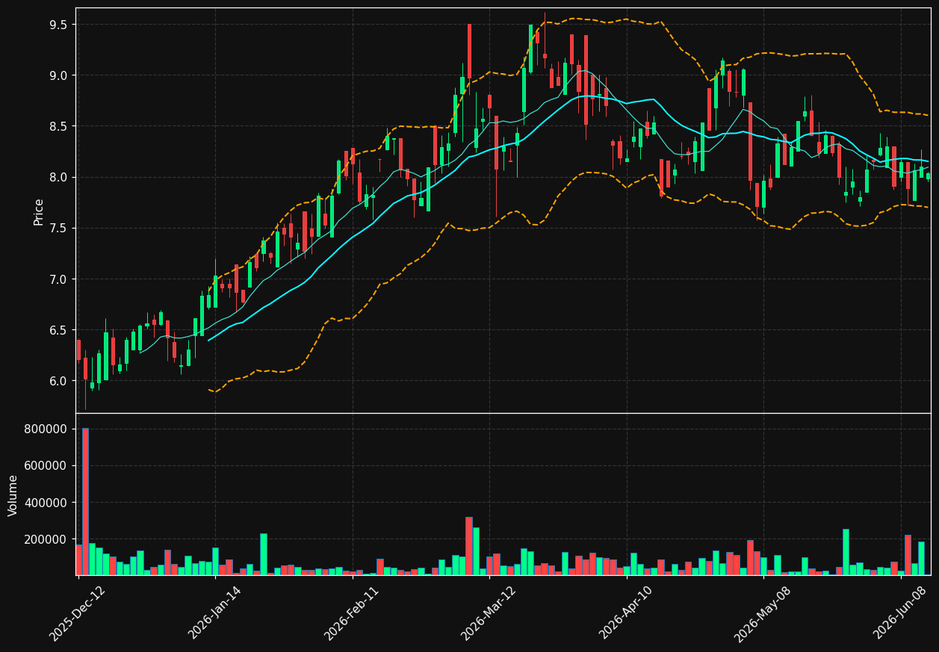Click the green volume bar near 250000 in late May
939x652 pixels.
[x=846, y=552]
